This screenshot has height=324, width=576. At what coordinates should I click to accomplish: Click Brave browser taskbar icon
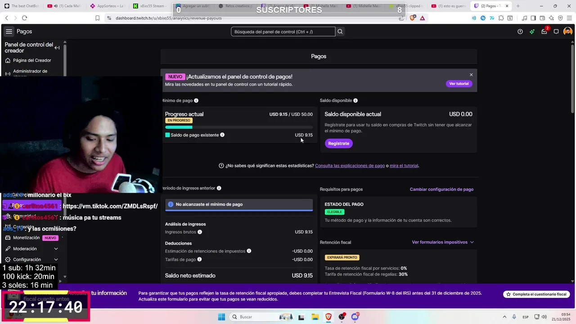(x=328, y=317)
